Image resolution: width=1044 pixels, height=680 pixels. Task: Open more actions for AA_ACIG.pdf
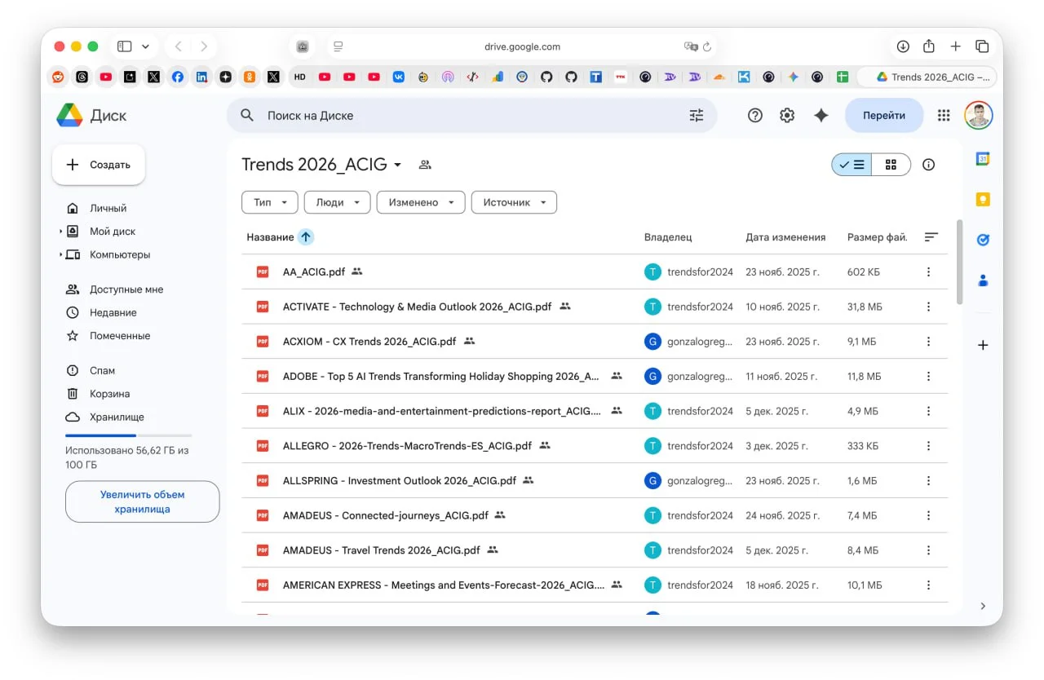(928, 272)
